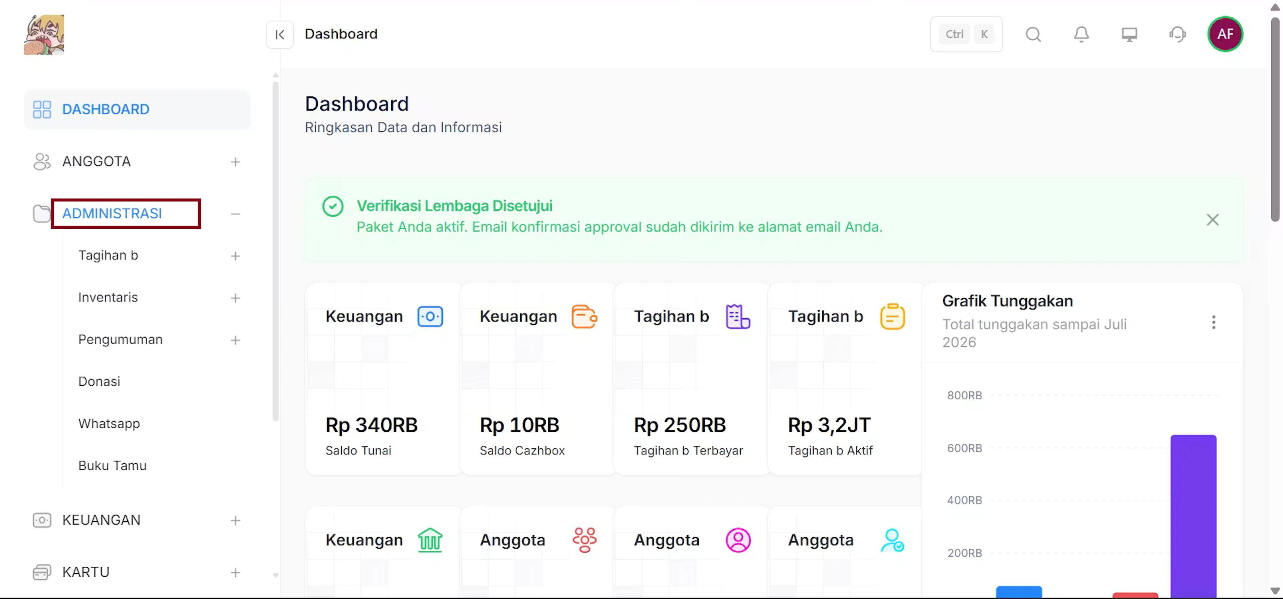
Task: Click the Anggota people icon in sidebar
Action: tap(42, 162)
